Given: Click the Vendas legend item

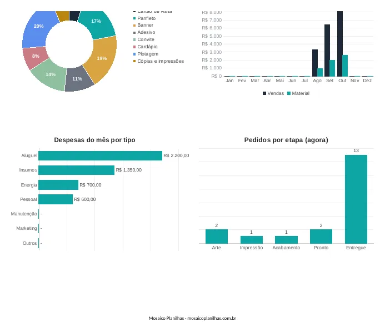Looking at the screenshot, I should pyautogui.click(x=273, y=93).
